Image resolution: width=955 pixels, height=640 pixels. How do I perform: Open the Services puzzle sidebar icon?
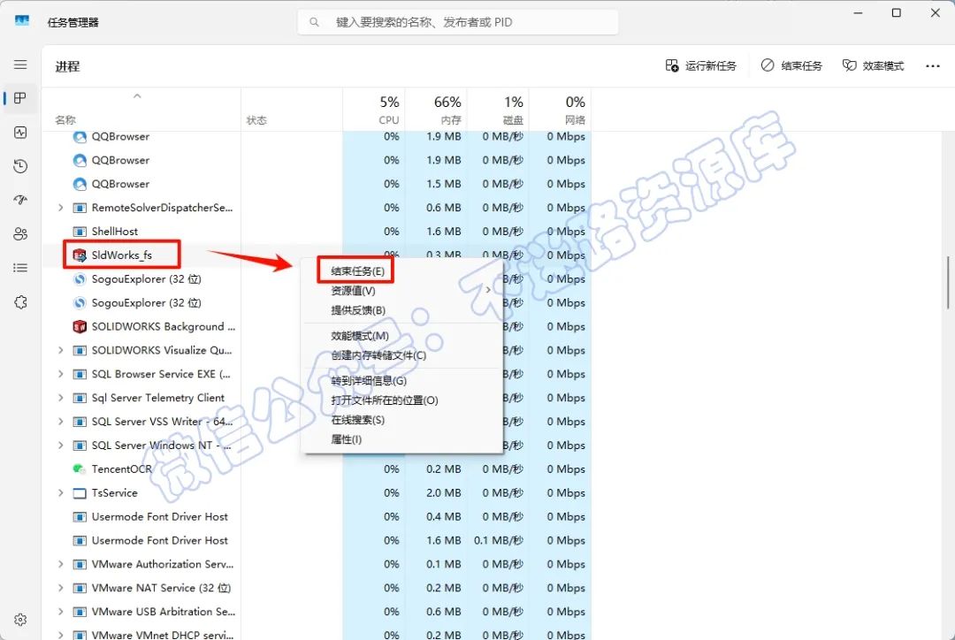click(x=20, y=302)
